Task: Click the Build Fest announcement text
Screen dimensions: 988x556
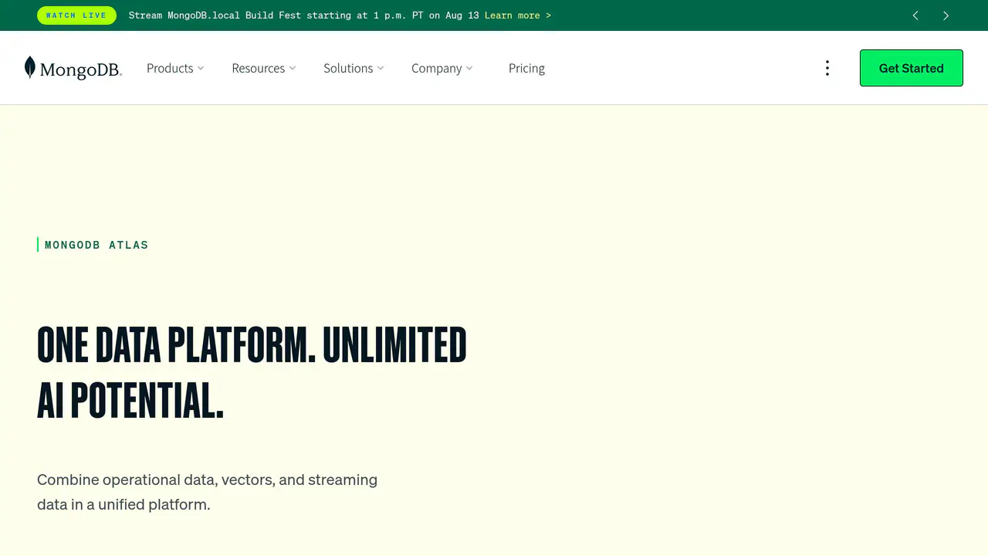Action: point(304,15)
